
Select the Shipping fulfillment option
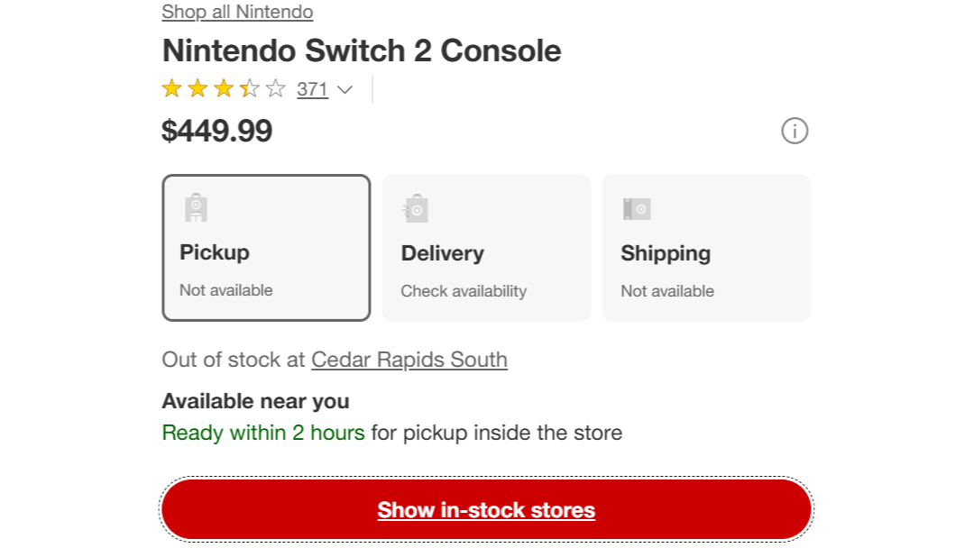(706, 246)
